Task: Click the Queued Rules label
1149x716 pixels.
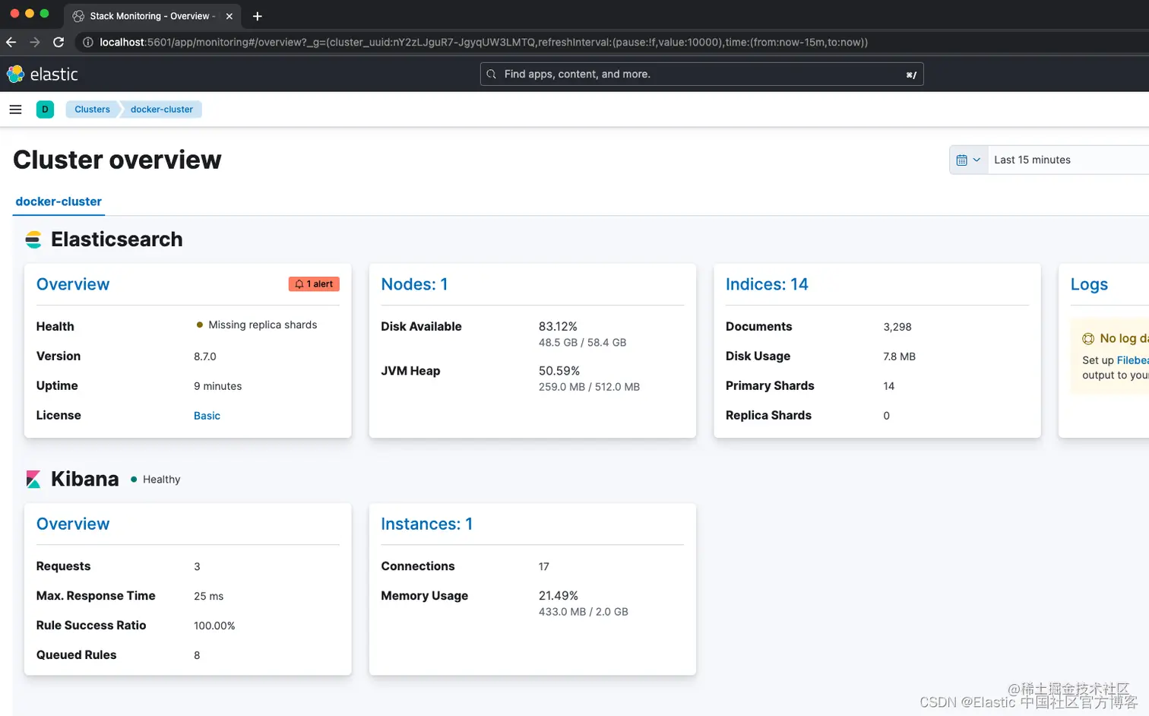Action: [x=76, y=655]
